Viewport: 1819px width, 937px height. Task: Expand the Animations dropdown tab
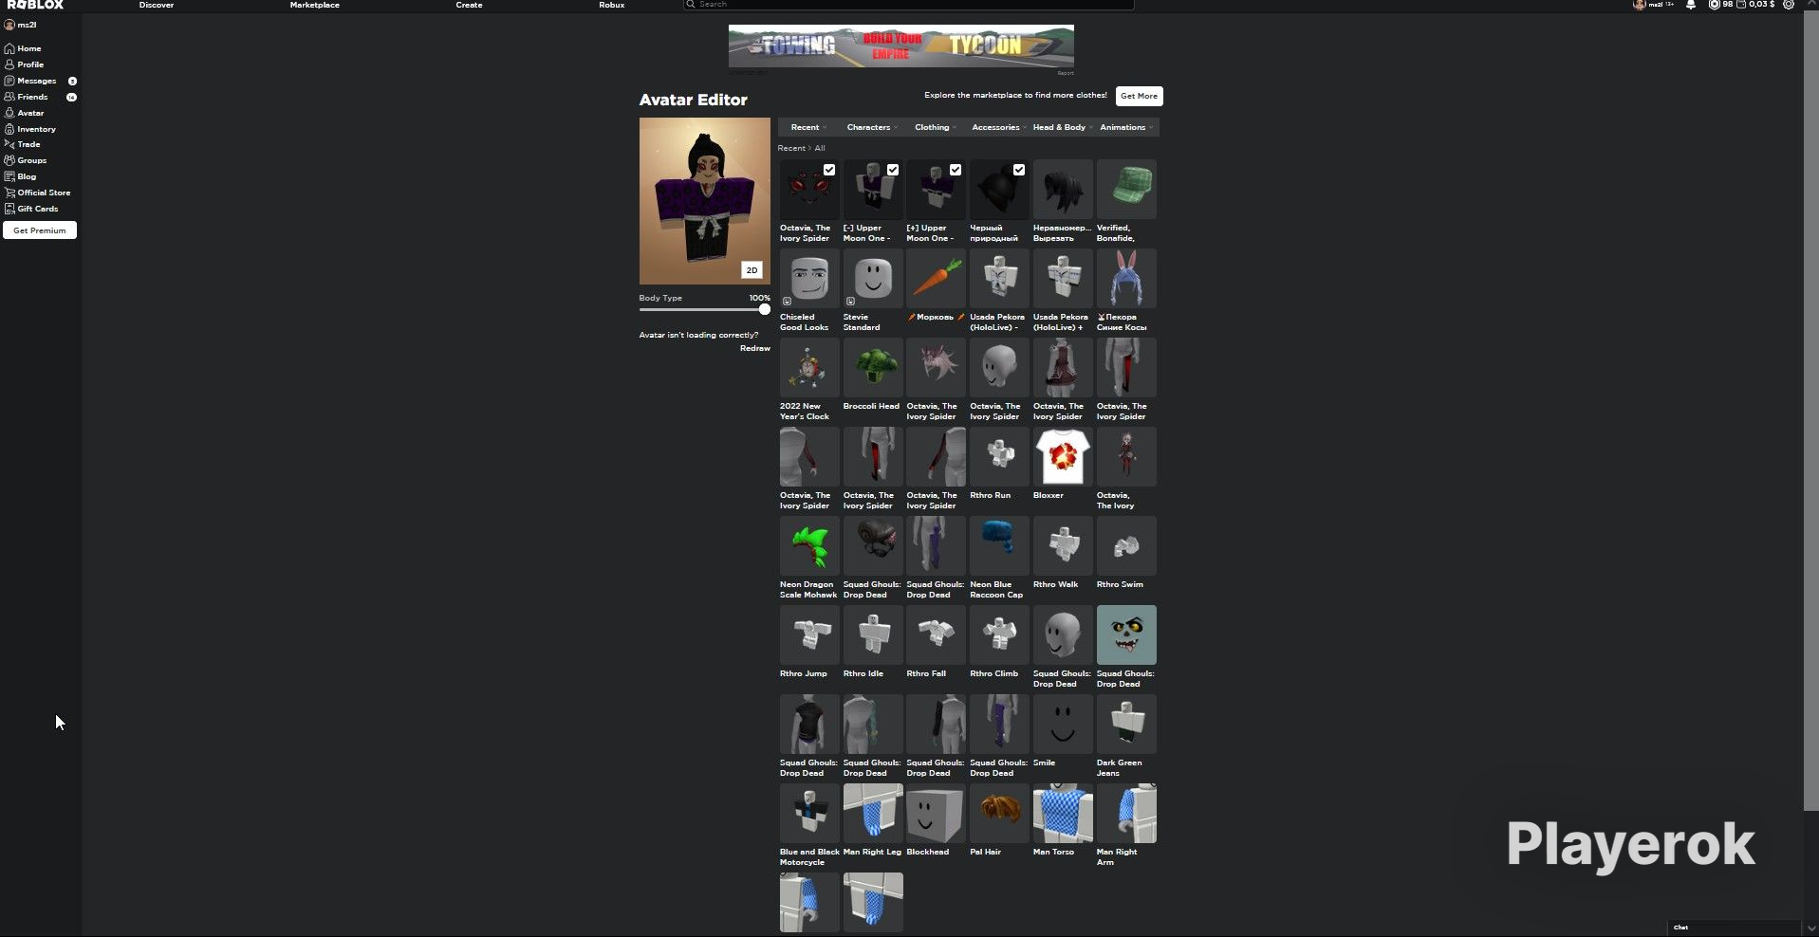[x=1126, y=127]
